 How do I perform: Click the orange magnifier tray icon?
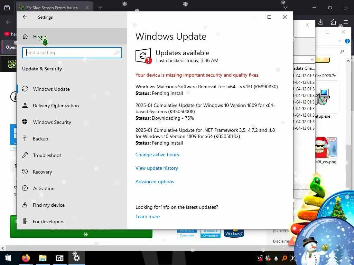[x=284, y=258]
